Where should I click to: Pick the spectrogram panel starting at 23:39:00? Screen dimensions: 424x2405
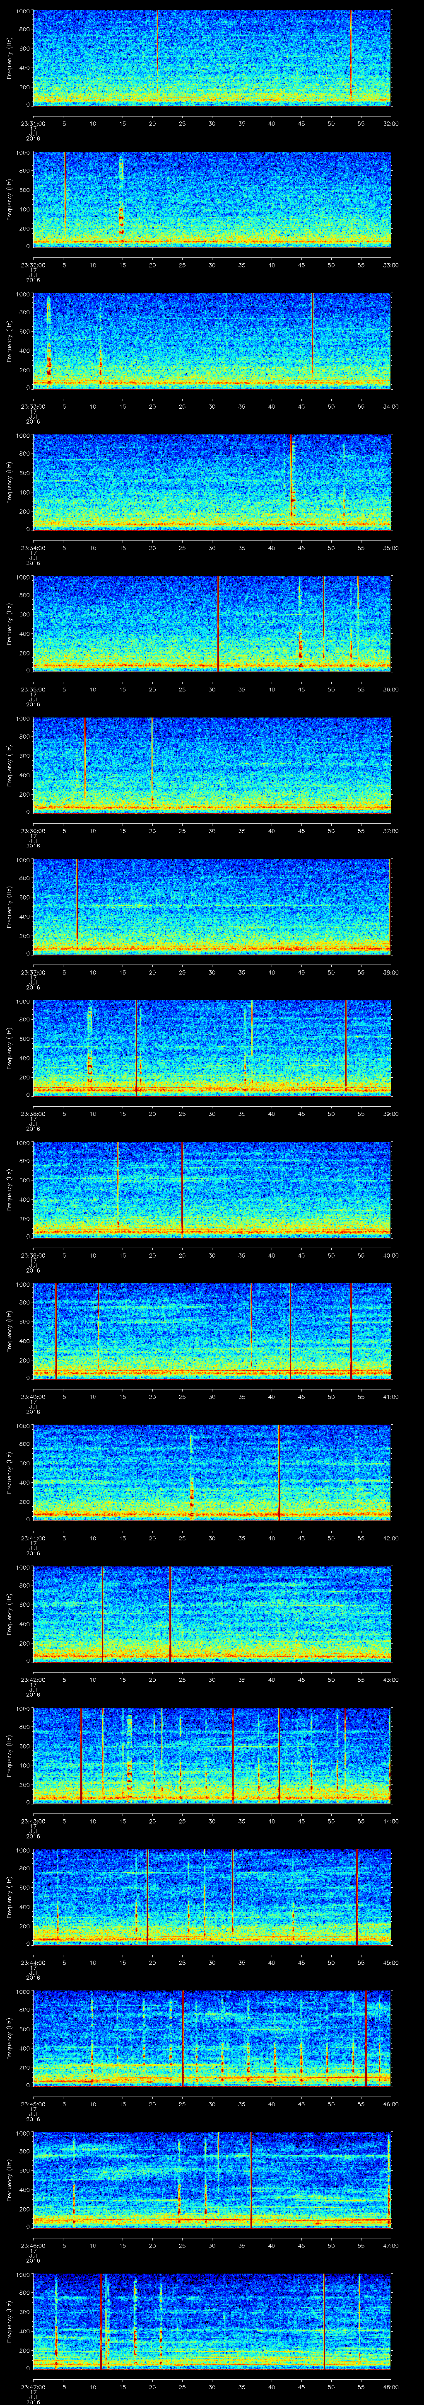pos(212,1188)
